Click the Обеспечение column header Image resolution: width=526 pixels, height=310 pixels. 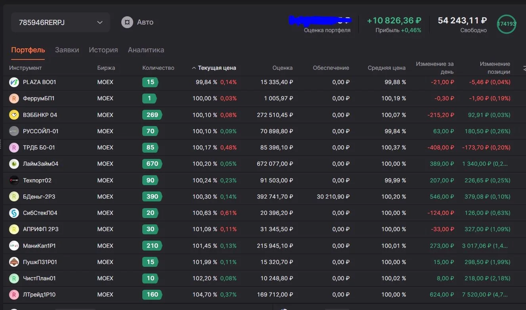pos(331,68)
